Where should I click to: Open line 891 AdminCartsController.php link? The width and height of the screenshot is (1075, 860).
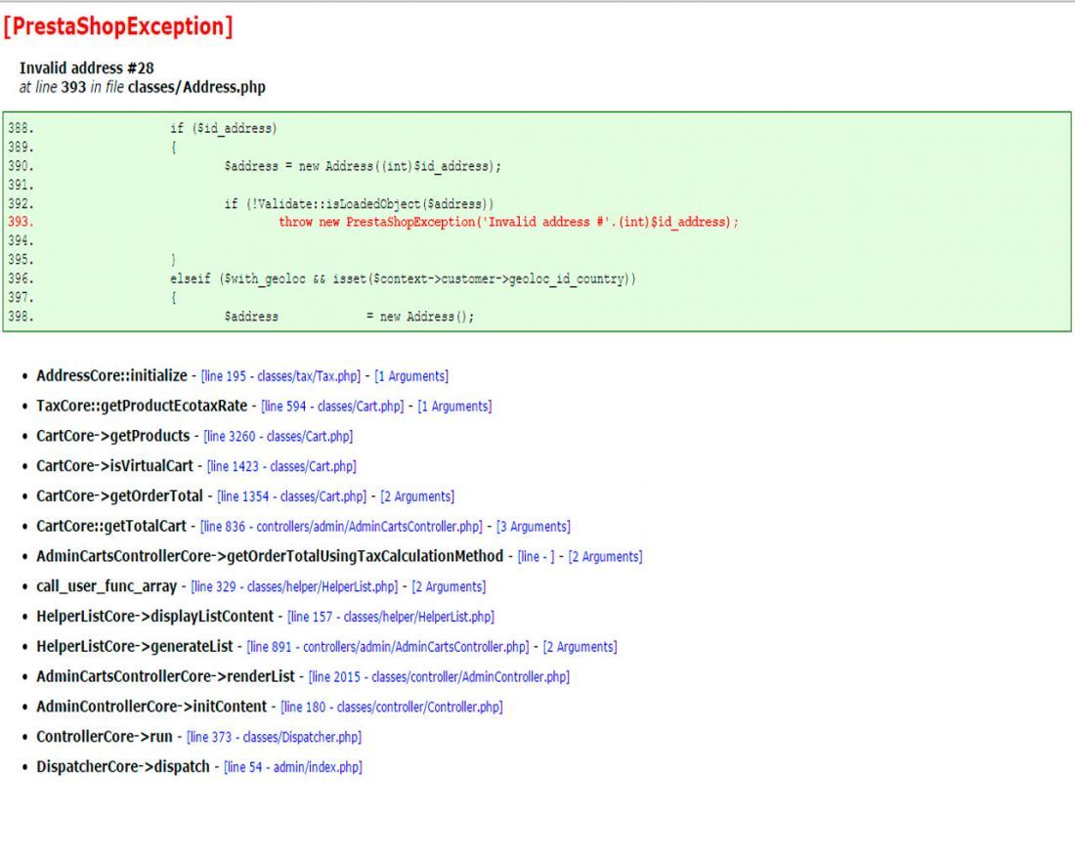pos(388,647)
